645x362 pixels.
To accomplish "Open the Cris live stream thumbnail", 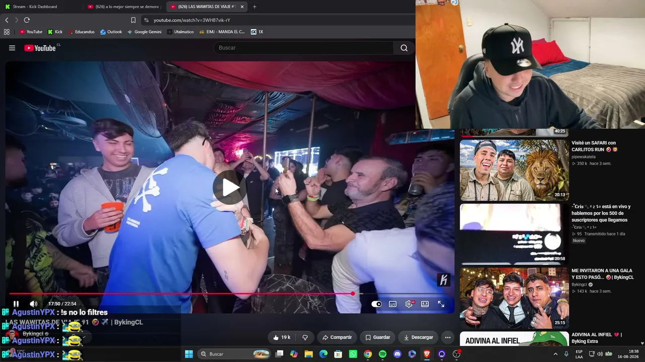I will [514, 234].
